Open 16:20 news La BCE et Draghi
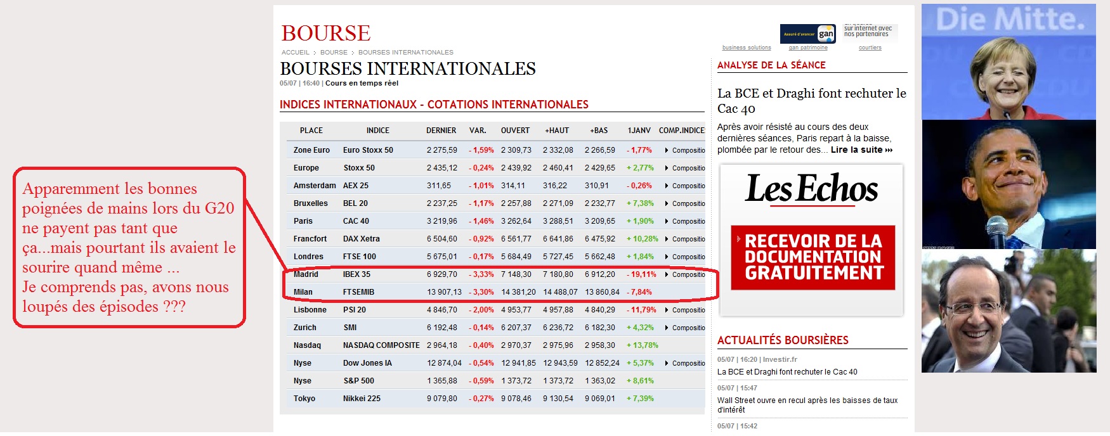Image resolution: width=1110 pixels, height=436 pixels. (x=787, y=372)
